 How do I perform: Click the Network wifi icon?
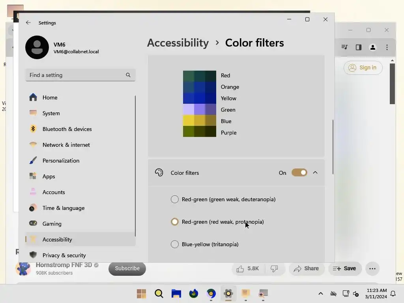(33, 144)
